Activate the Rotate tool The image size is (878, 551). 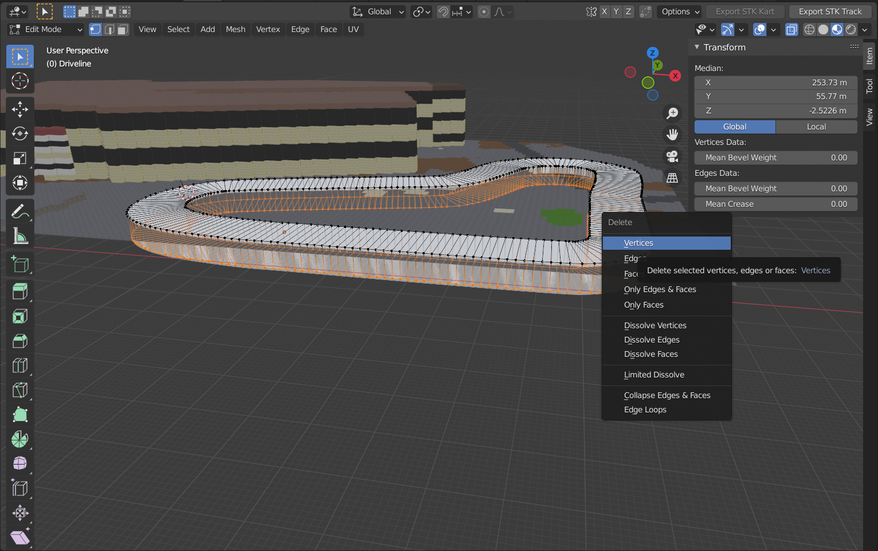[20, 133]
